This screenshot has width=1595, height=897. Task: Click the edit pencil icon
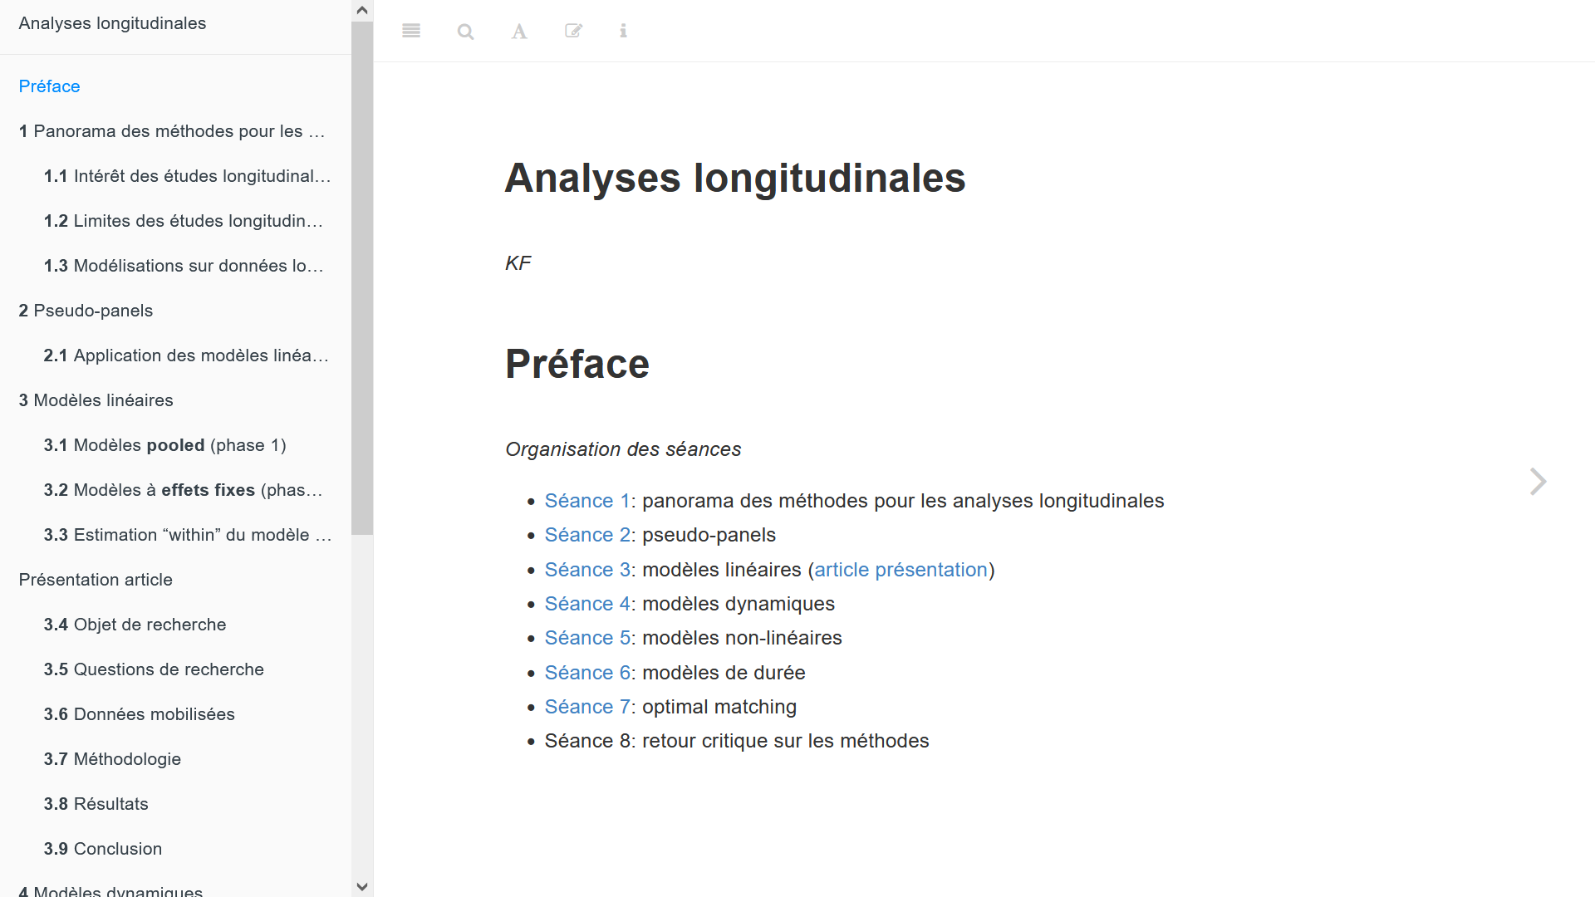pos(573,30)
